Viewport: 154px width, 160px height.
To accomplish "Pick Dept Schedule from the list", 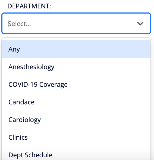I will tap(76, 153).
